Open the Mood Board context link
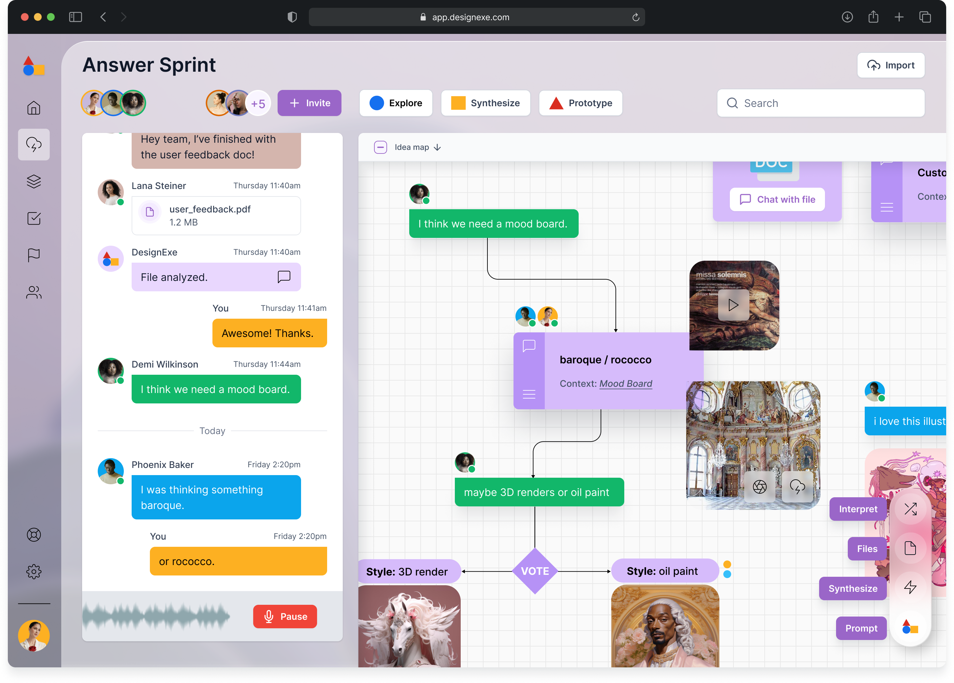This screenshot has width=954, height=683. (x=626, y=384)
